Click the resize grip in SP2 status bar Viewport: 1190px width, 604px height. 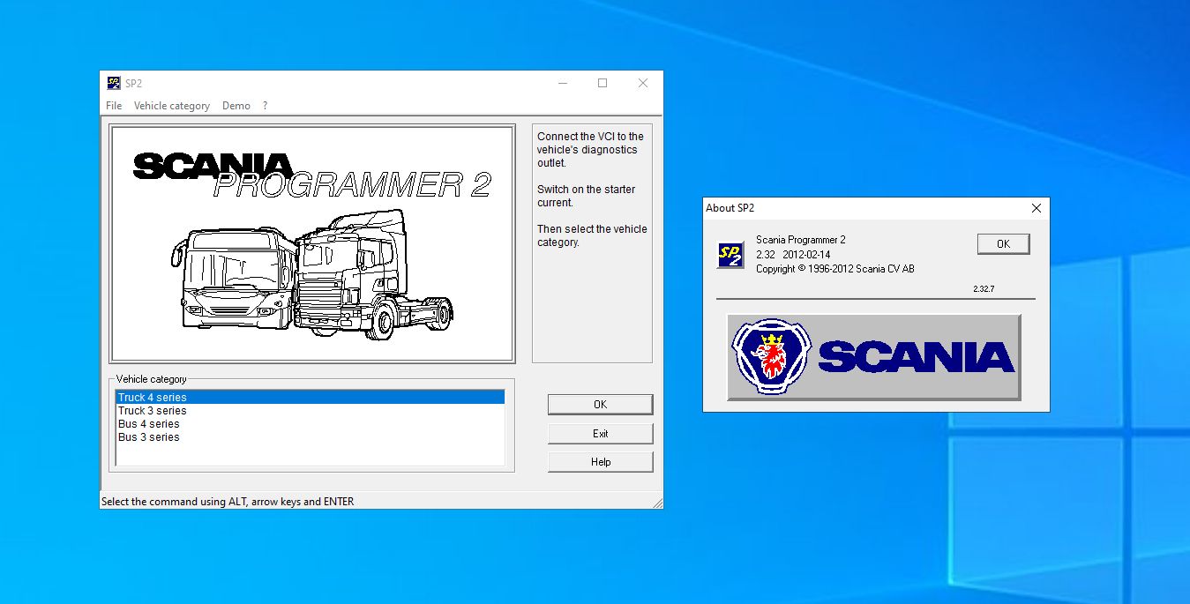657,503
